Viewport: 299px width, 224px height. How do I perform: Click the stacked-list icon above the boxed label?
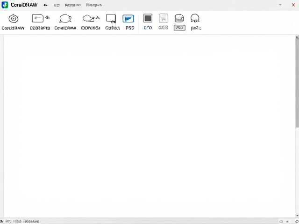click(x=179, y=19)
